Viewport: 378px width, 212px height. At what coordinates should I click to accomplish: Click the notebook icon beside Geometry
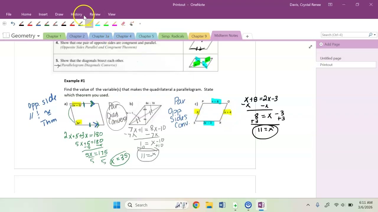click(6, 36)
